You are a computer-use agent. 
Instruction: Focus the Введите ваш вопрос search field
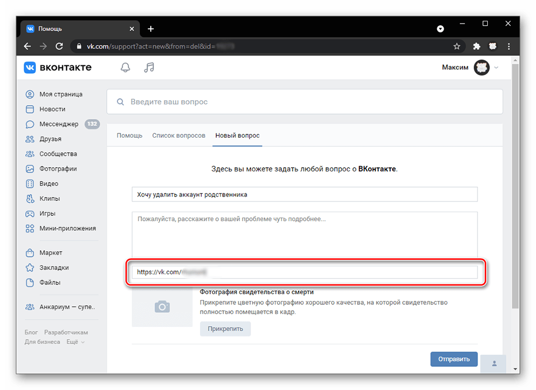click(x=305, y=102)
